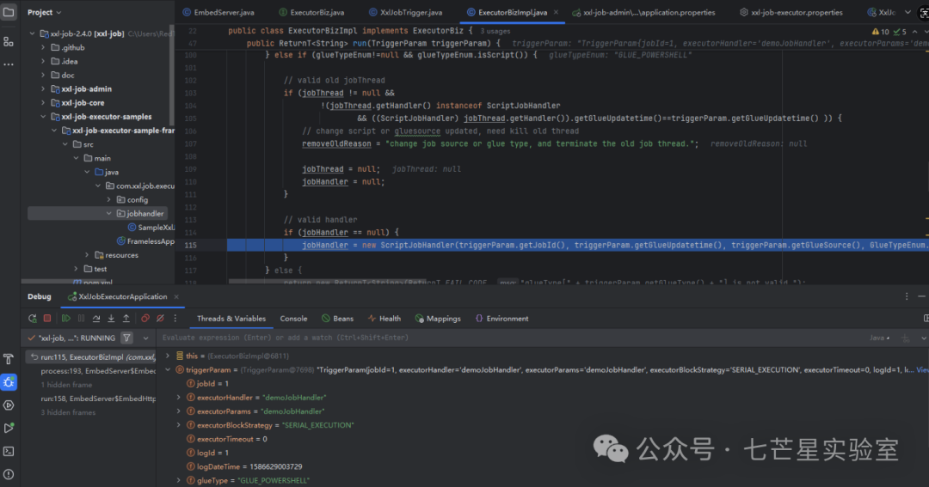Switch to Console debug tab
This screenshot has width=929, height=487.
tap(293, 319)
